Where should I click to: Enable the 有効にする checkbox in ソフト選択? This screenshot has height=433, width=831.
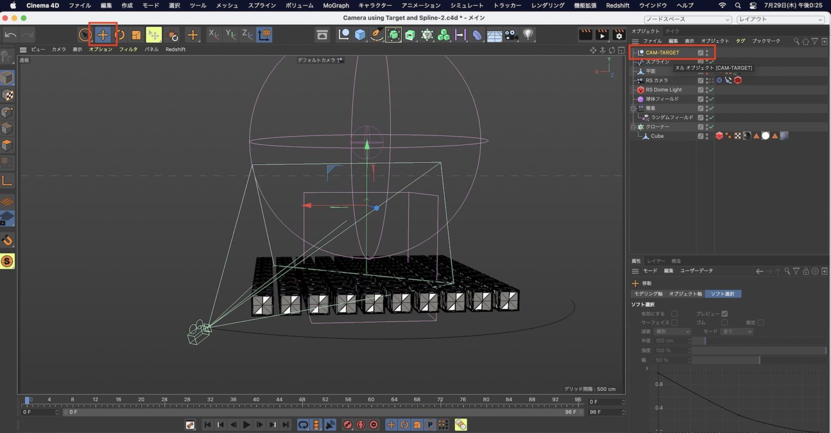click(675, 313)
